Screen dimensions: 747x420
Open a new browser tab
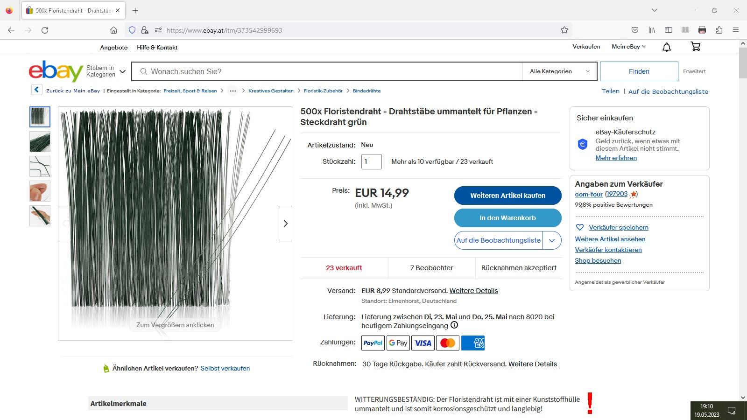(x=135, y=10)
